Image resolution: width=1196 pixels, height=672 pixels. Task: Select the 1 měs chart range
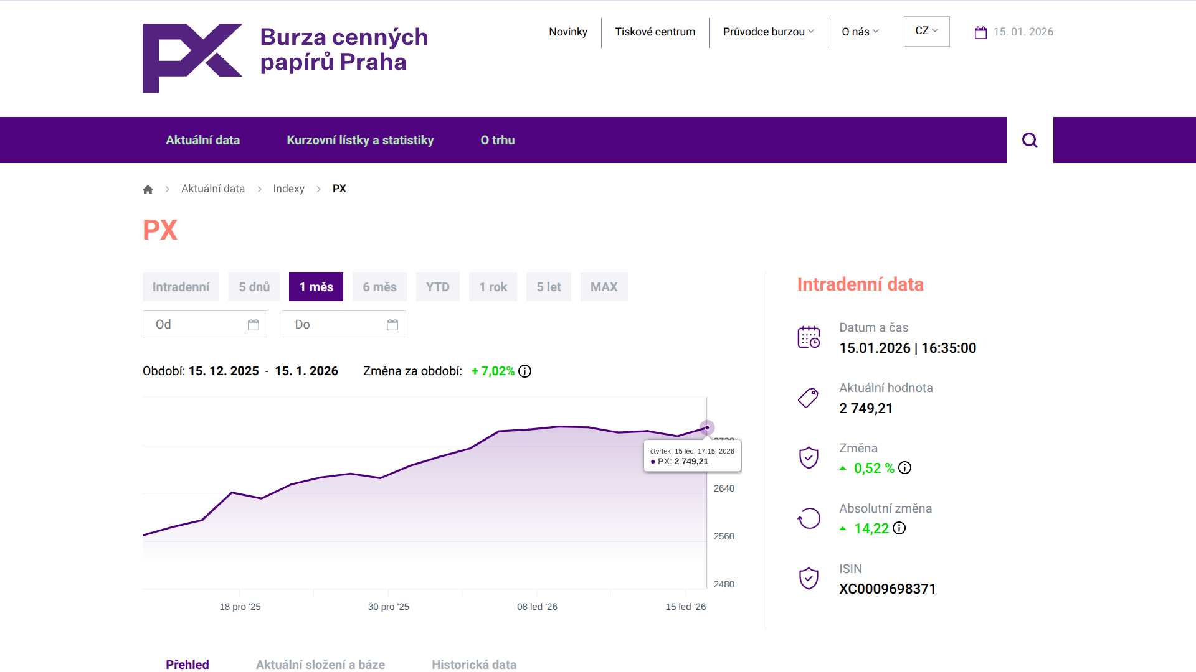316,287
